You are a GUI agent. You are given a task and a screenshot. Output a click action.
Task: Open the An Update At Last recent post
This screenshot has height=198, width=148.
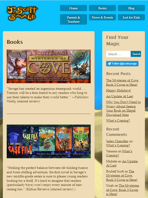[119, 96]
